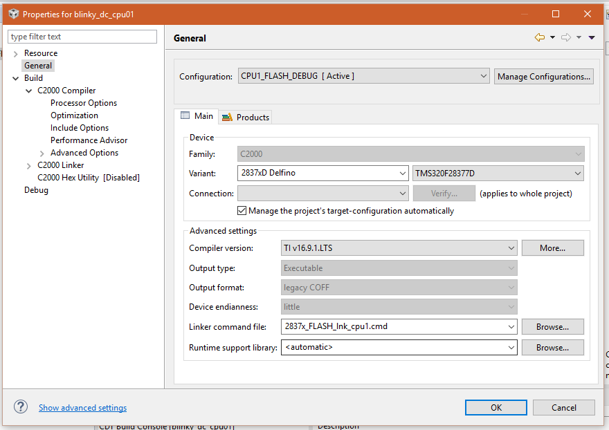Click the Cancel button
Image resolution: width=609 pixels, height=430 pixels.
click(564, 407)
